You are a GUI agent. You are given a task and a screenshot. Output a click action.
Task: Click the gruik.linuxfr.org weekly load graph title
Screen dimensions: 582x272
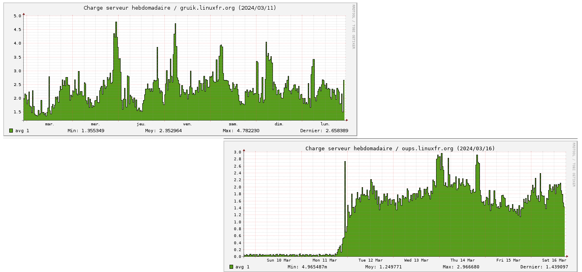[x=180, y=8]
